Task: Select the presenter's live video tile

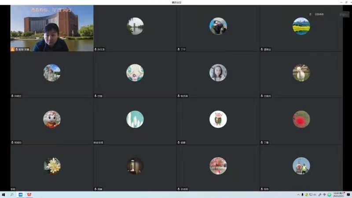Action: pos(52,28)
